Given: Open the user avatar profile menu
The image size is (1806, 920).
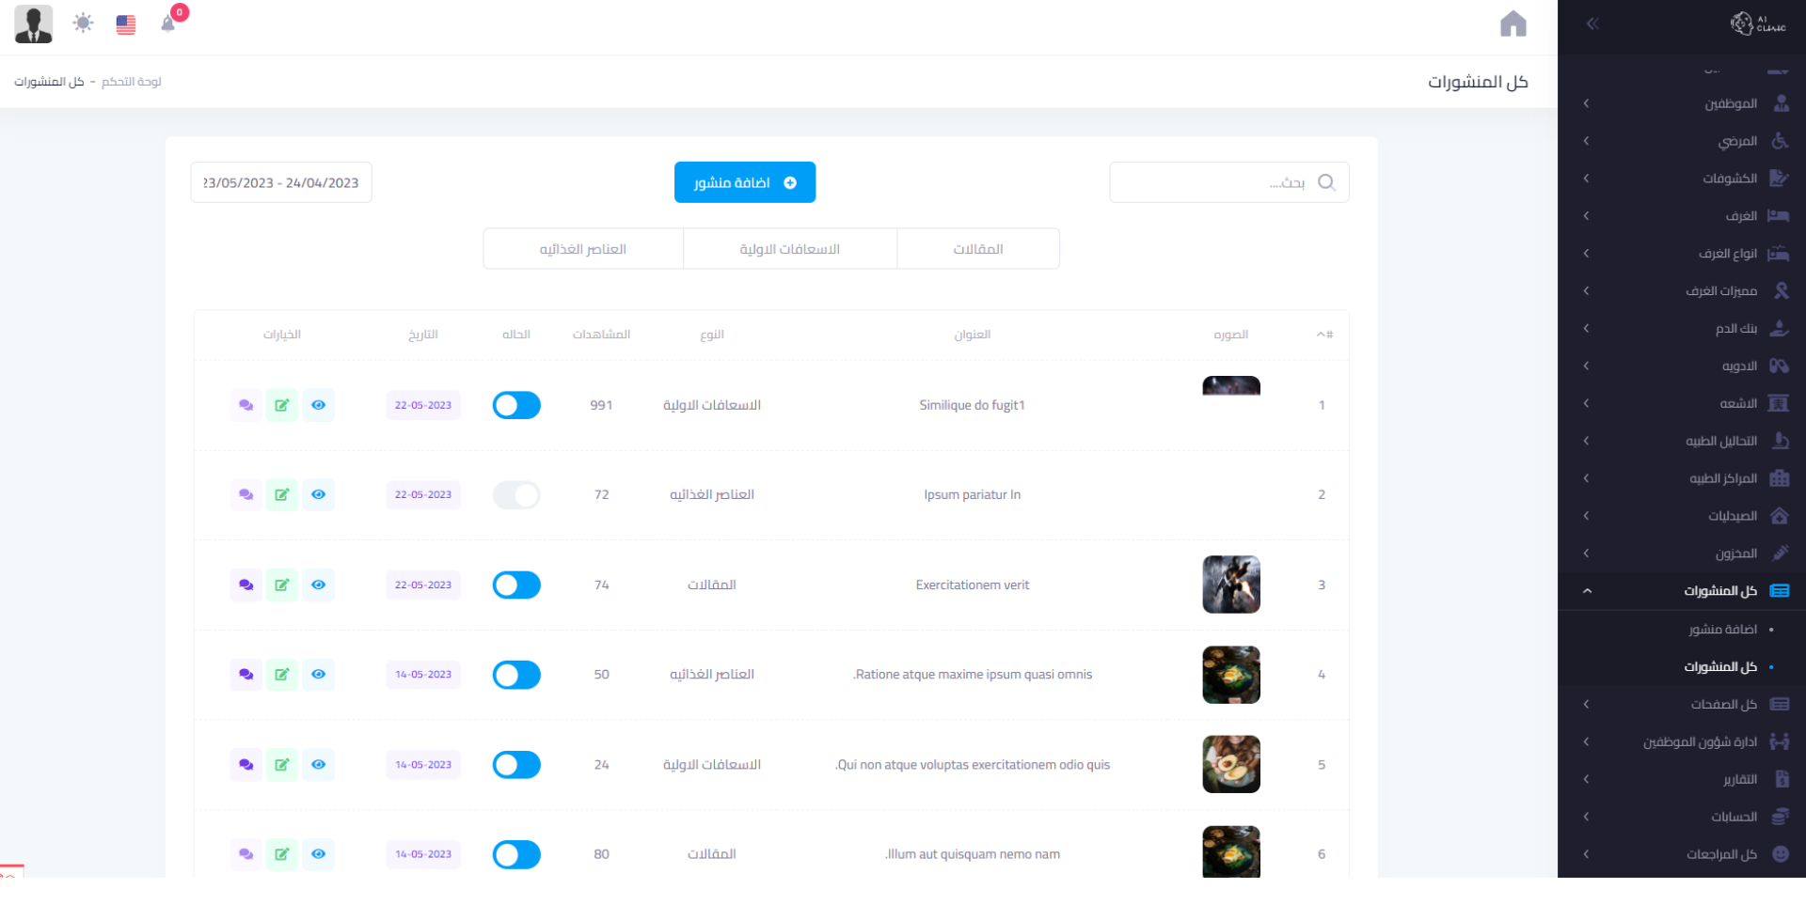Looking at the screenshot, I should 34,24.
